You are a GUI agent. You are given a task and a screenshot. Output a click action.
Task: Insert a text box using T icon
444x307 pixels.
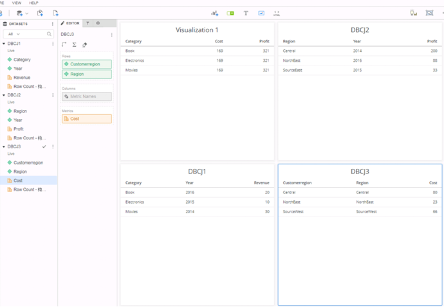pos(246,13)
